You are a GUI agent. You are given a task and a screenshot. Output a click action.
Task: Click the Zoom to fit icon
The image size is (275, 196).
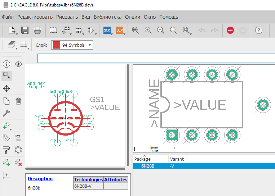[x=135, y=30]
